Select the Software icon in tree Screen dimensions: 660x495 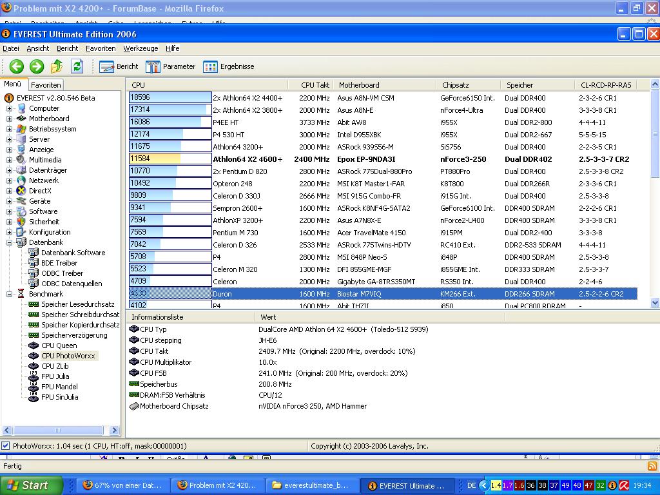21,211
